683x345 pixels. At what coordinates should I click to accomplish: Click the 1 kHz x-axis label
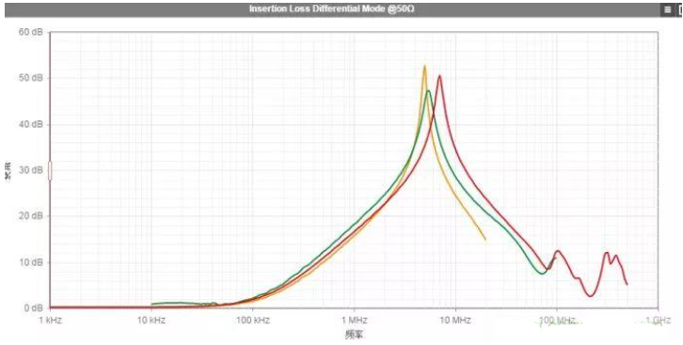(x=51, y=321)
